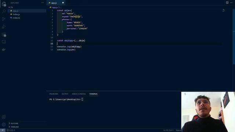Open the Source Control view
Screen dimensions: 235x132
pos(4,19)
